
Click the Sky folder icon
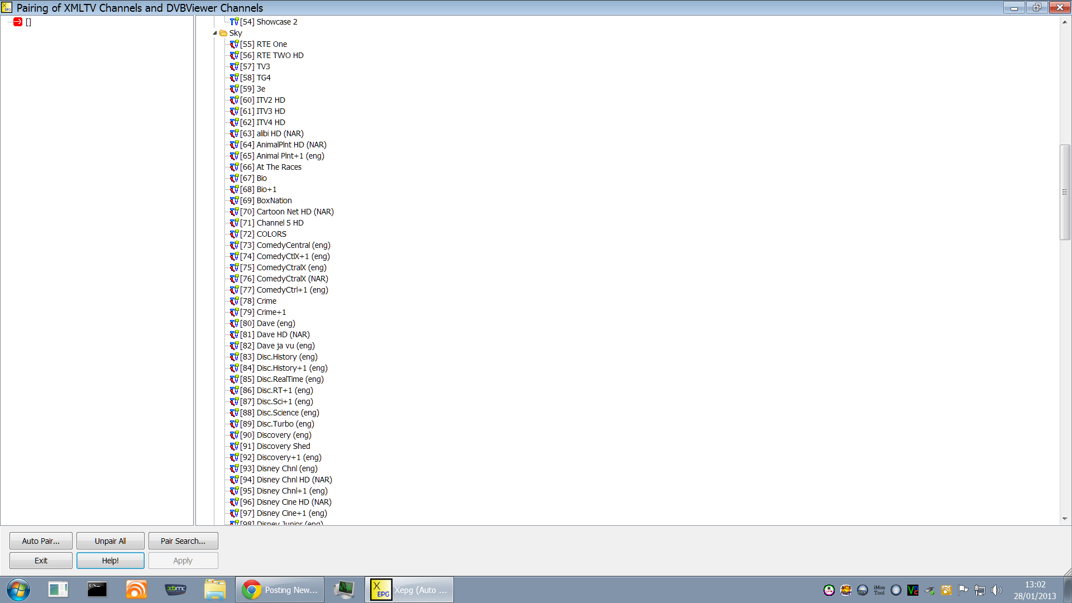[223, 33]
